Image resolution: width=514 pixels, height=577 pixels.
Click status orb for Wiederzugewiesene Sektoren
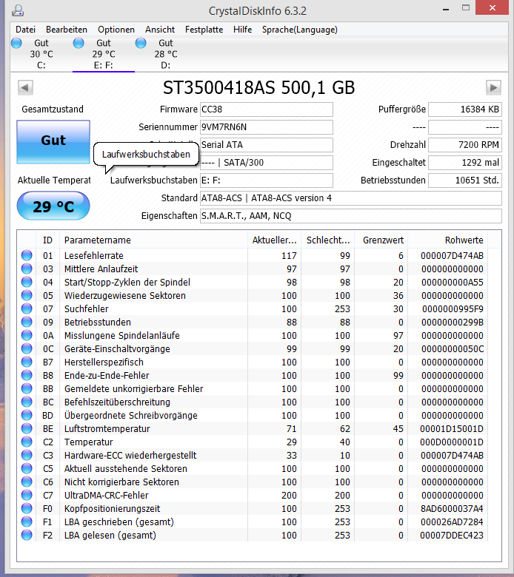[x=27, y=295]
